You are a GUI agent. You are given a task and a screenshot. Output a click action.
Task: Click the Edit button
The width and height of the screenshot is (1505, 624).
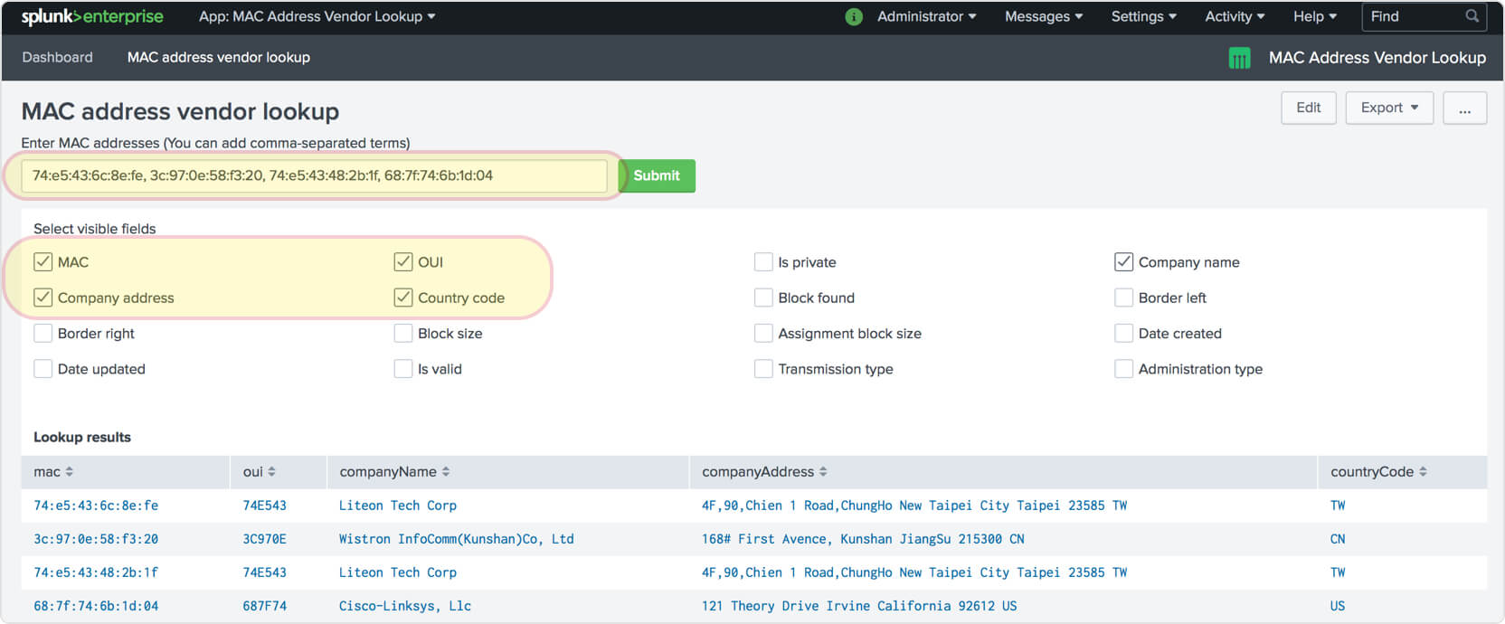coord(1309,108)
